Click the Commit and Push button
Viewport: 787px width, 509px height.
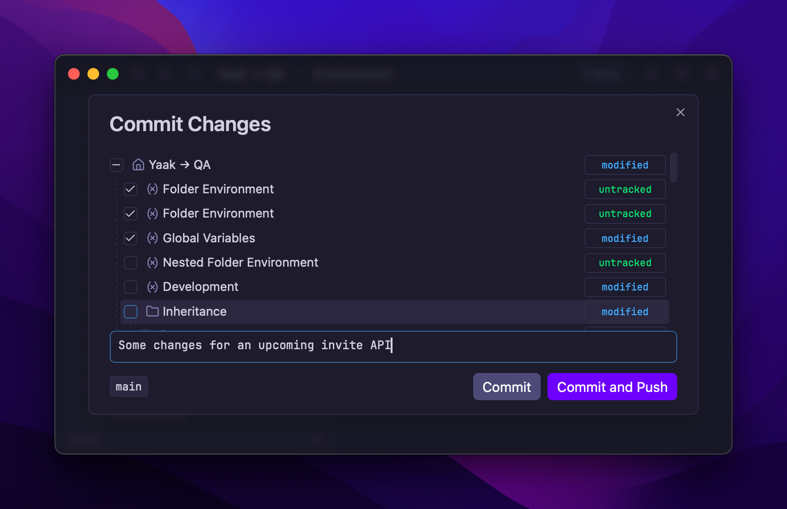pyautogui.click(x=612, y=387)
